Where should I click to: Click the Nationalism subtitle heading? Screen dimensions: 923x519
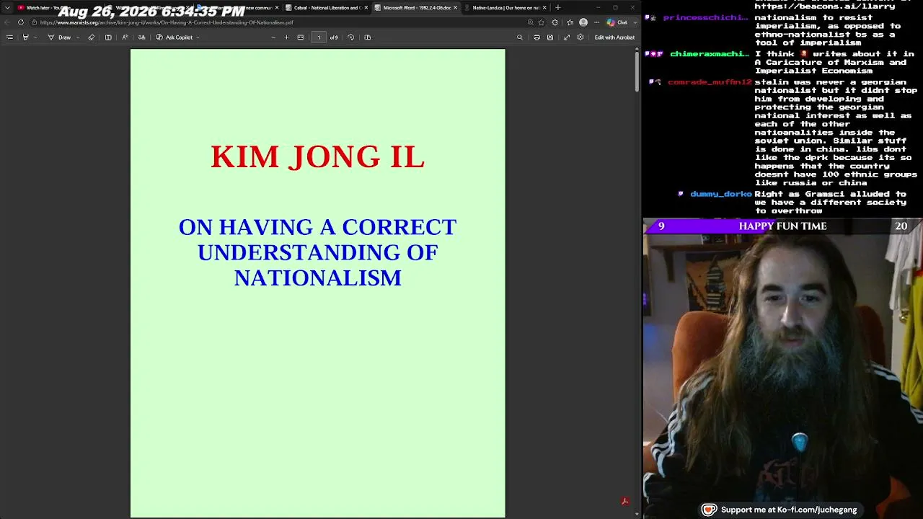click(318, 252)
